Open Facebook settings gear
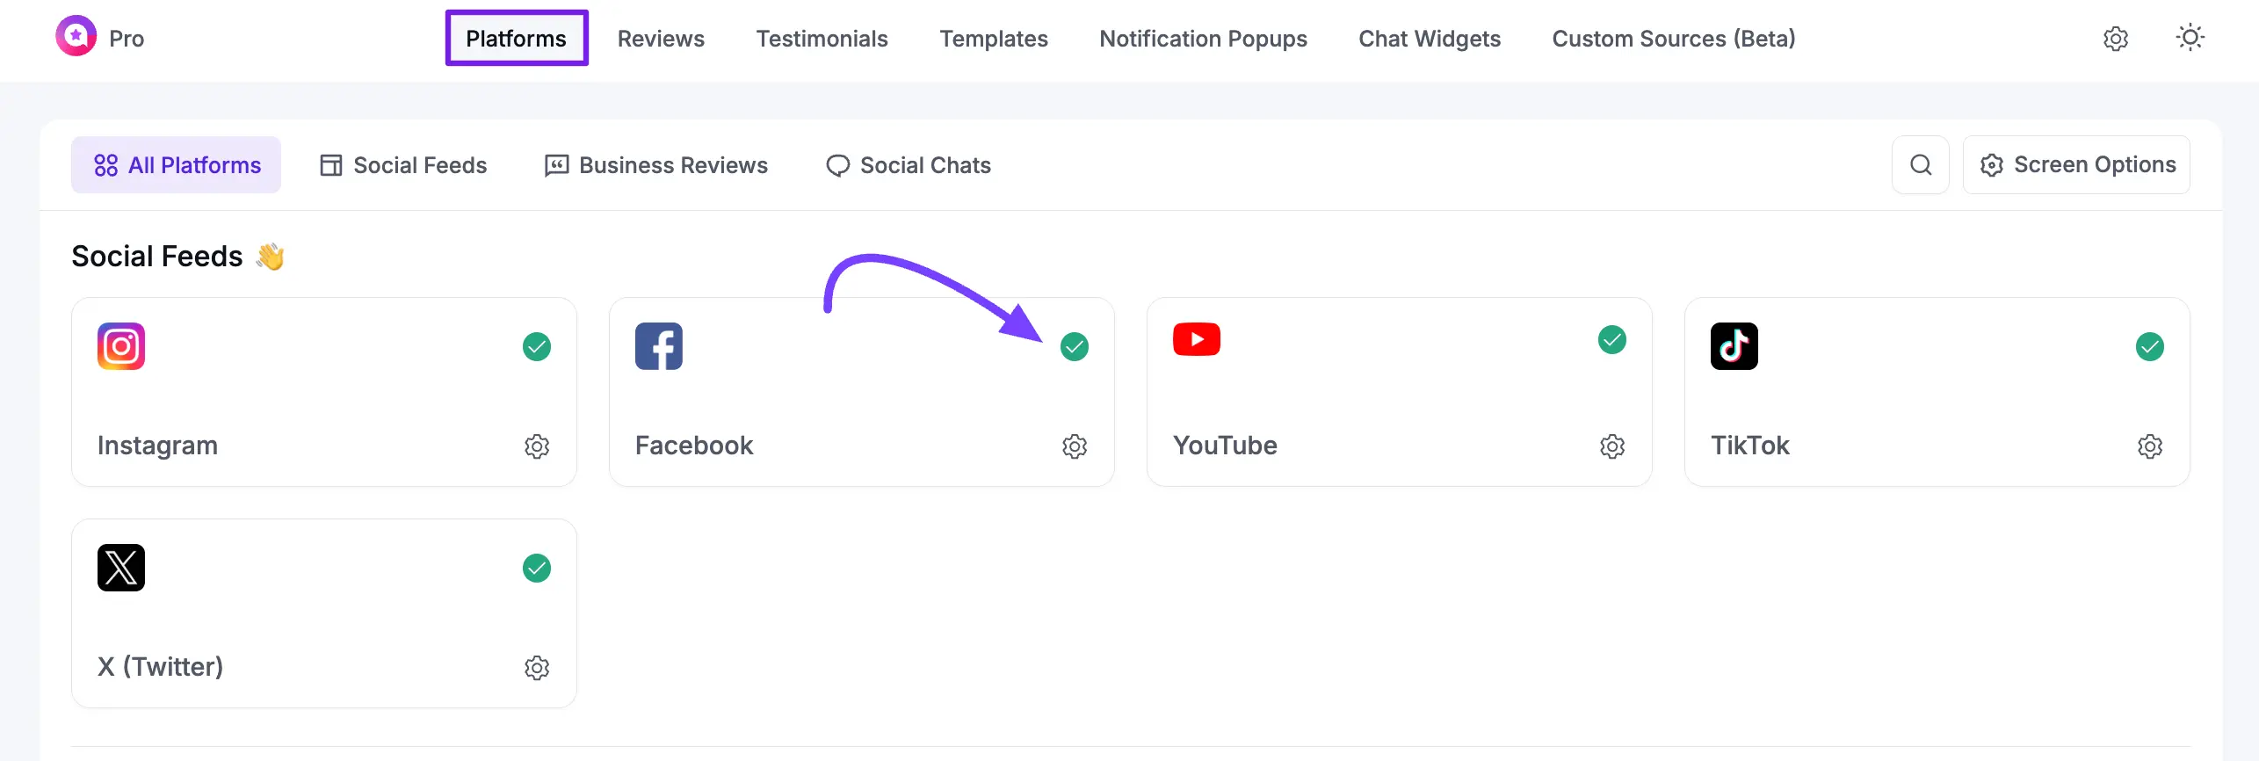This screenshot has width=2259, height=761. pos(1075,446)
